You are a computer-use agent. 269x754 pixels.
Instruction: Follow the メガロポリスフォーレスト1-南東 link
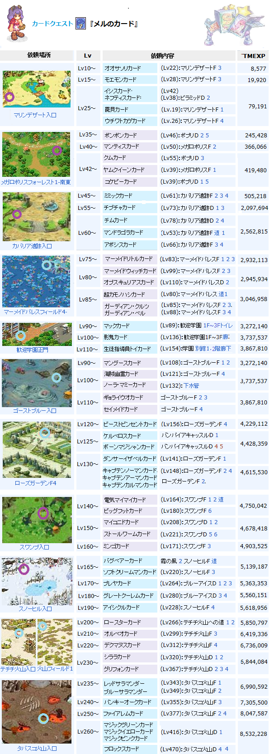(x=36, y=182)
